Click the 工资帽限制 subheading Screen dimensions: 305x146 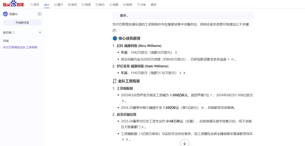(x=125, y=89)
